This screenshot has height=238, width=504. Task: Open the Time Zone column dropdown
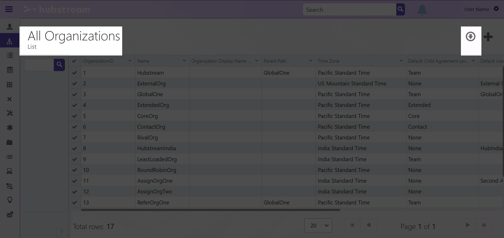[400, 61]
